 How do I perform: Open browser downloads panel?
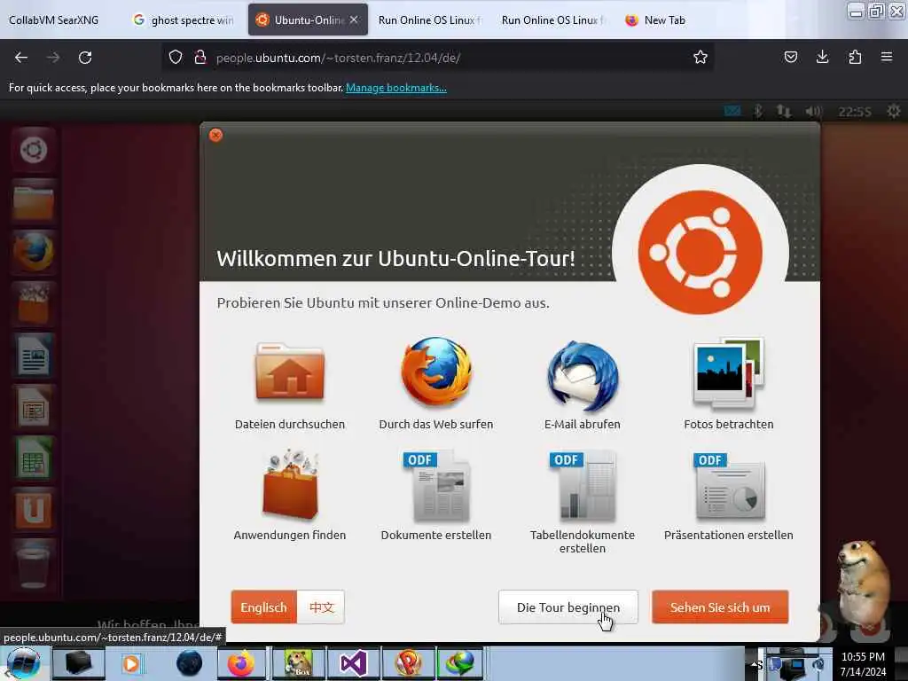coord(822,58)
